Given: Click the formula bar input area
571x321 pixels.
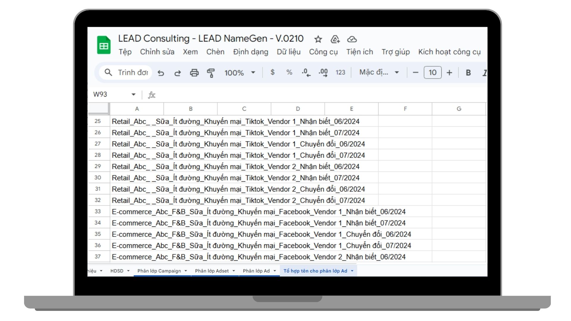Looking at the screenshot, I should (321, 95).
